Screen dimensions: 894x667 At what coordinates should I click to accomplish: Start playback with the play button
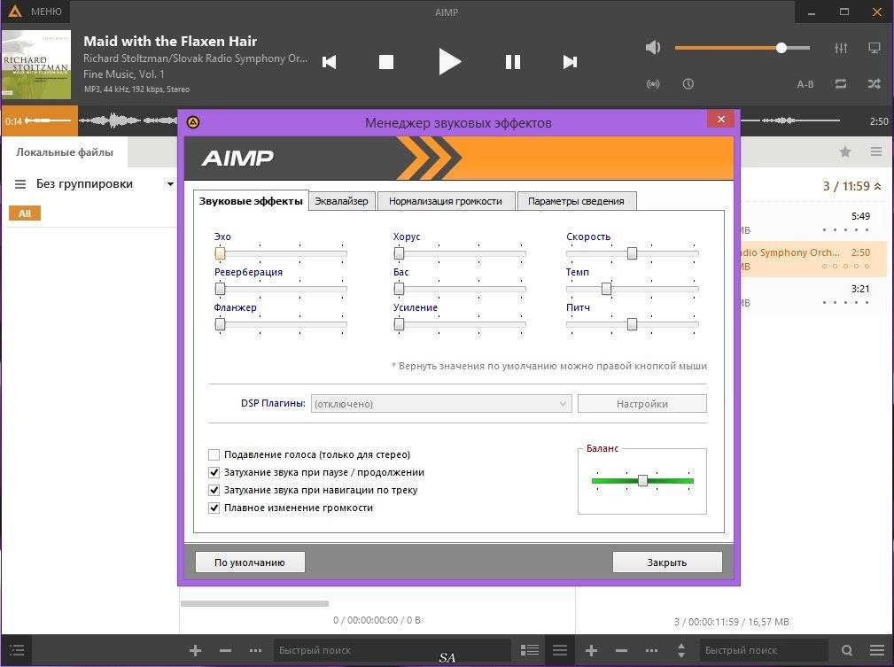pyautogui.click(x=449, y=62)
